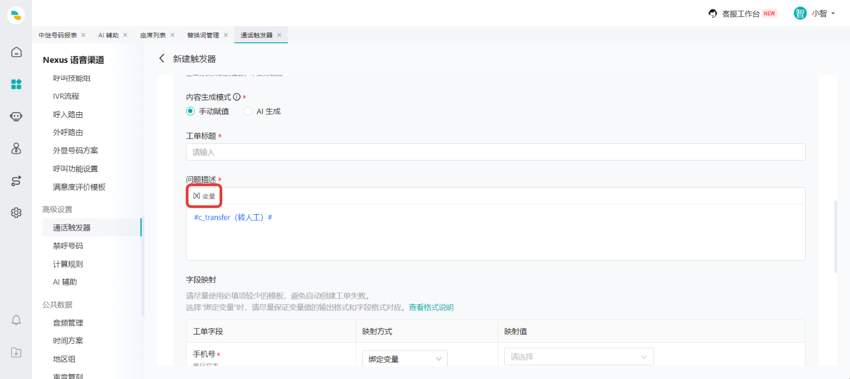Open 客服工作台 in the top bar
The image size is (850, 379).
741,14
